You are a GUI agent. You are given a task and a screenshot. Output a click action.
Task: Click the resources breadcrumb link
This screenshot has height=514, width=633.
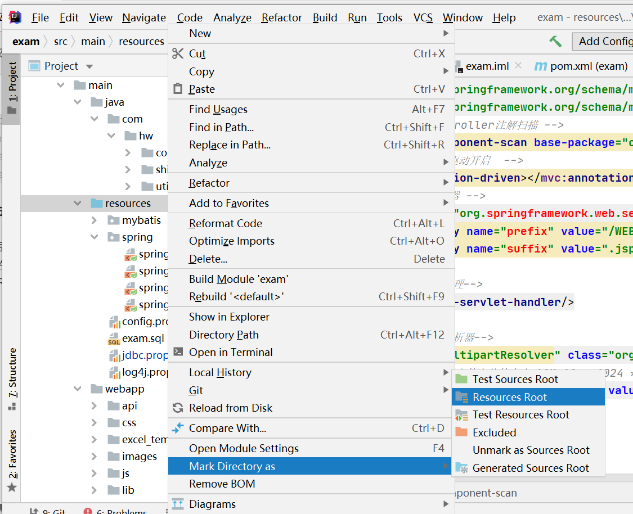pyautogui.click(x=141, y=42)
